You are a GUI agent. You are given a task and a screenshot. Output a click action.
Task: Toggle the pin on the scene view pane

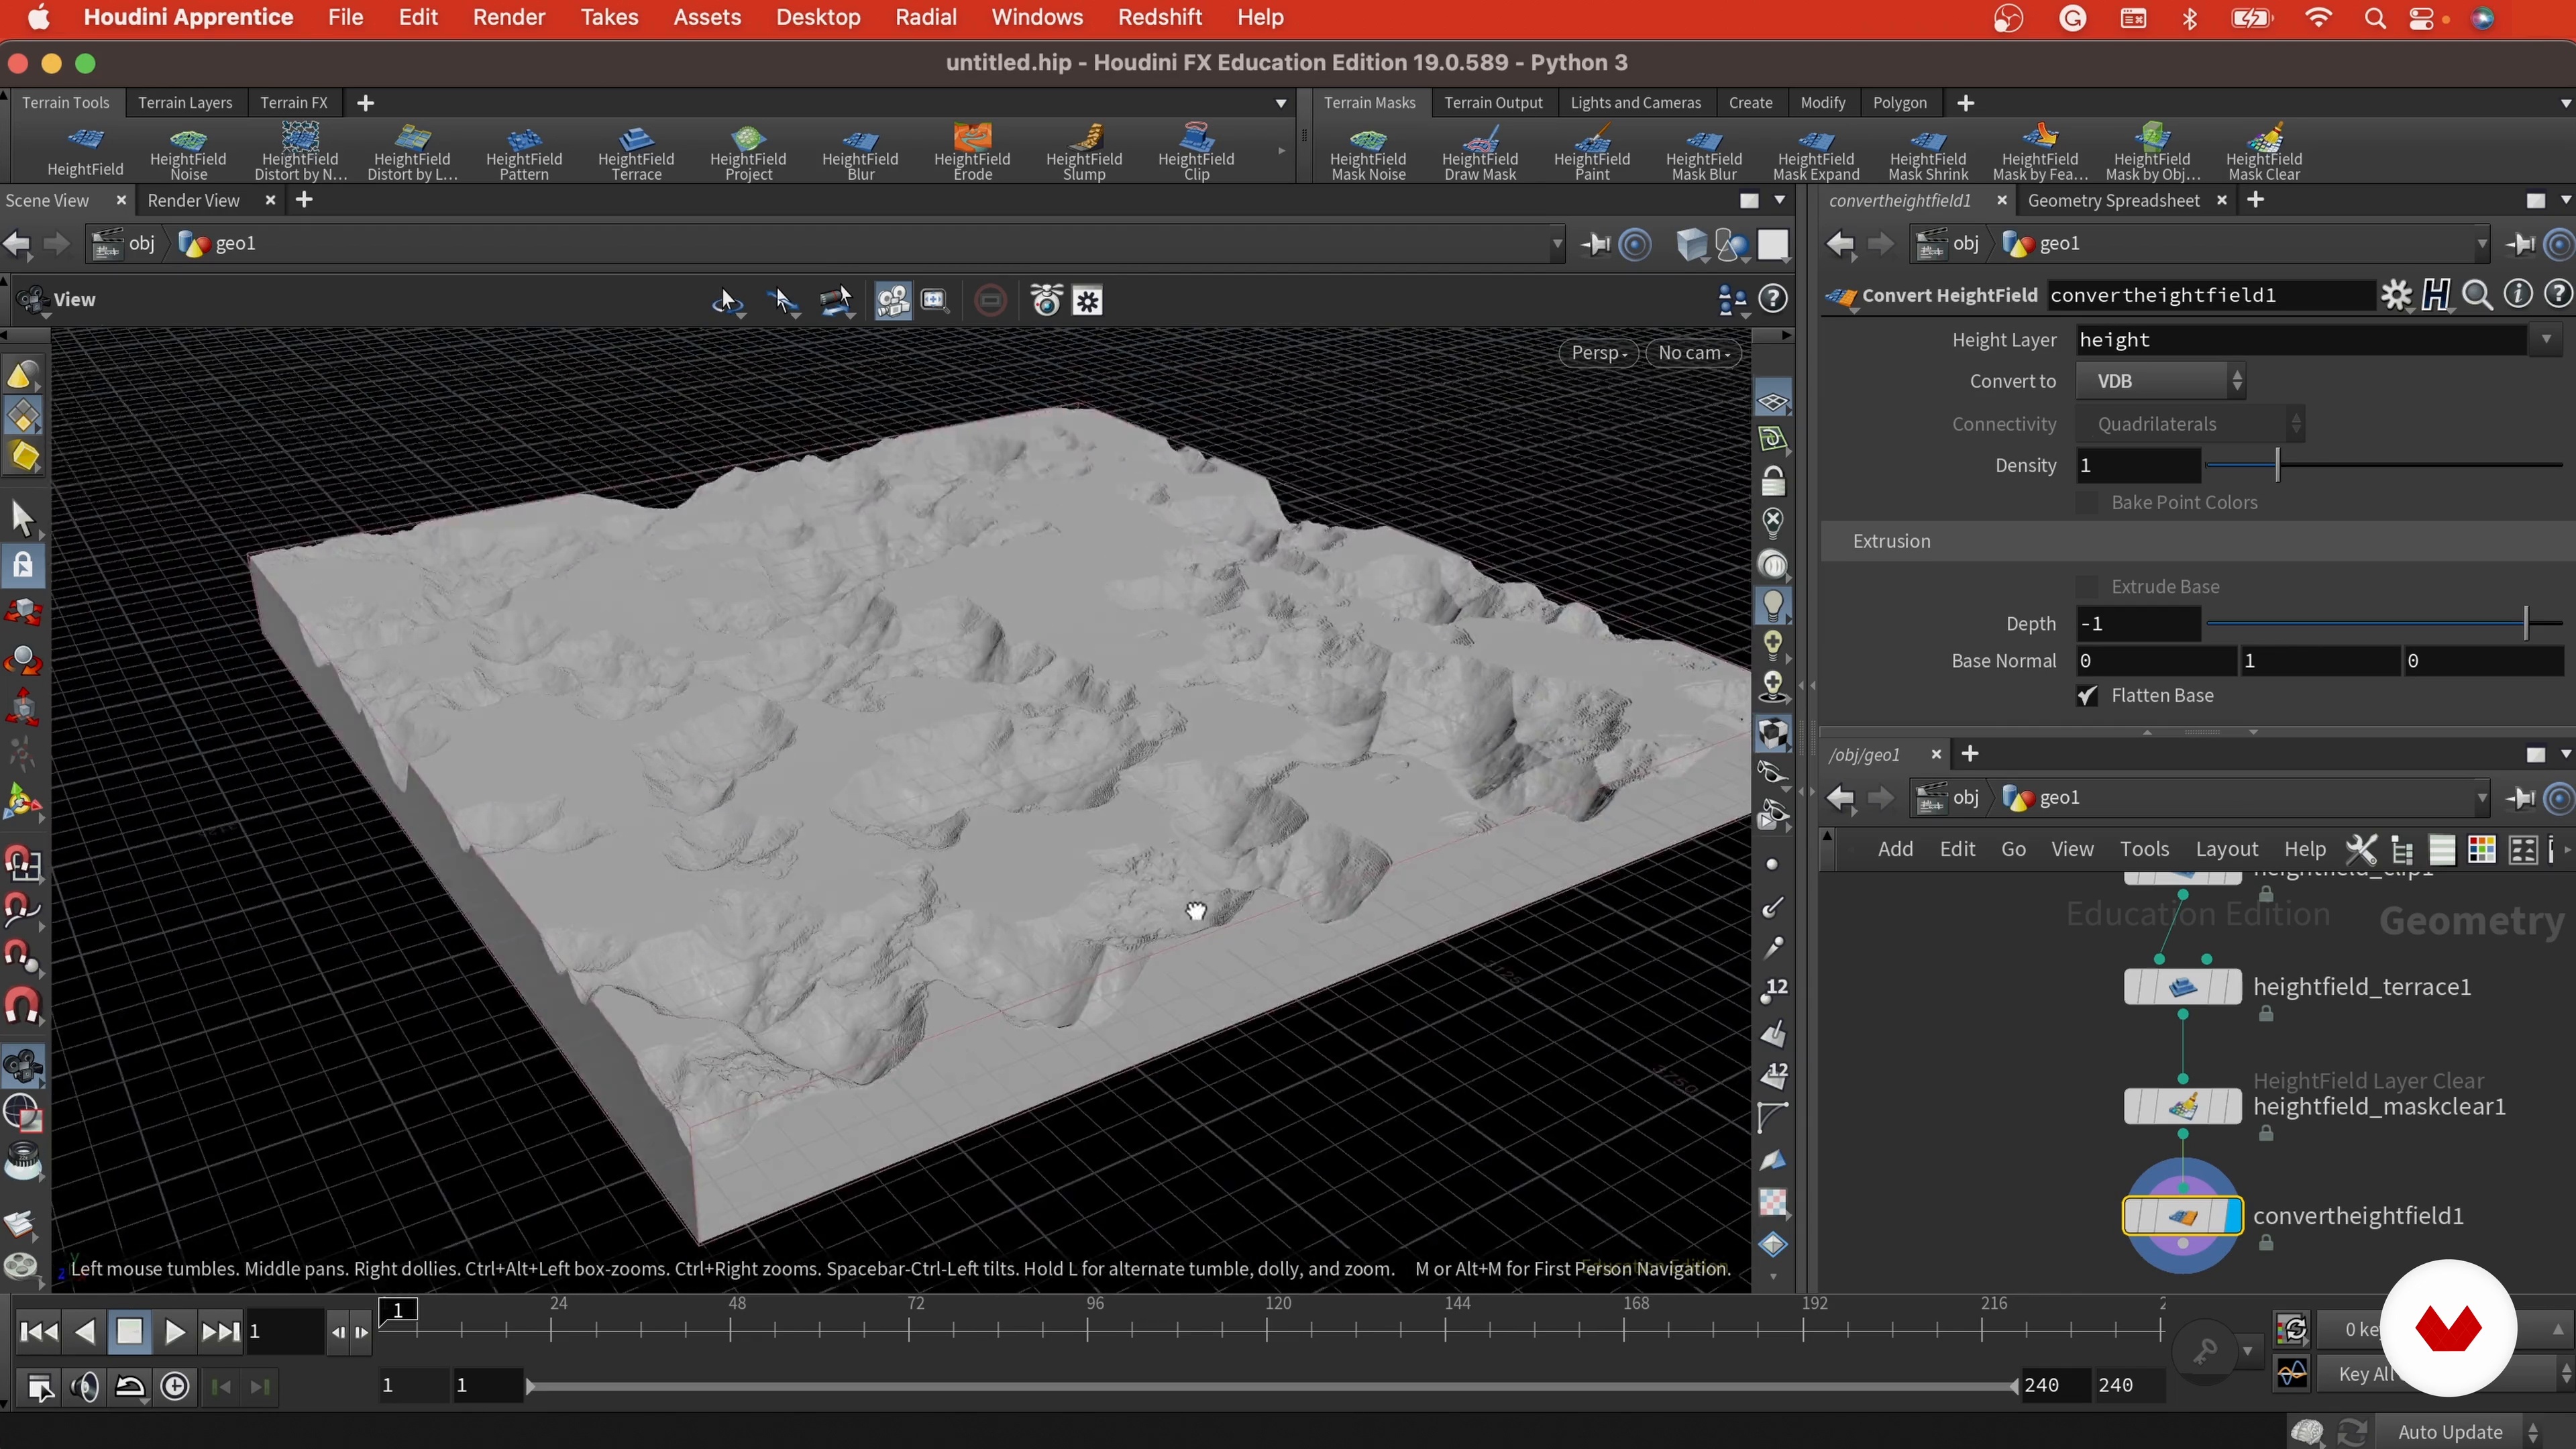(1596, 244)
